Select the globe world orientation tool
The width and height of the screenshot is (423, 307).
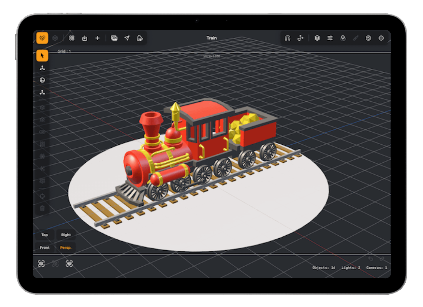point(42,80)
